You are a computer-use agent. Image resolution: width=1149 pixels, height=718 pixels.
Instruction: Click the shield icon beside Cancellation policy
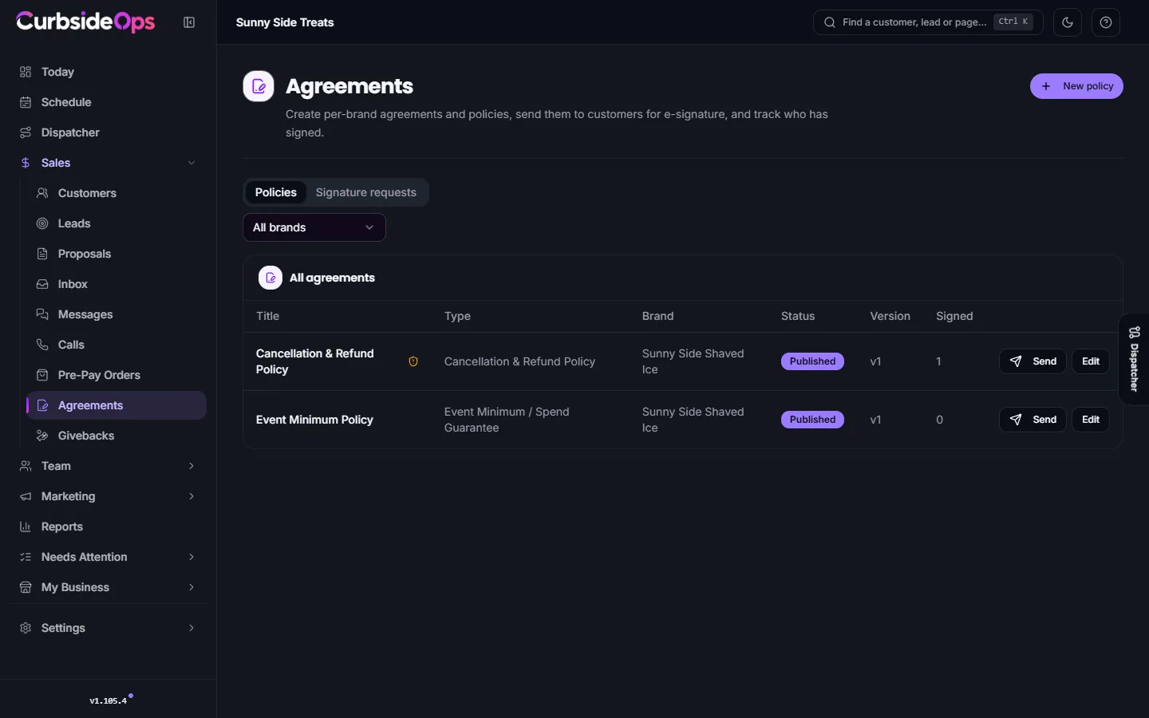pos(413,361)
